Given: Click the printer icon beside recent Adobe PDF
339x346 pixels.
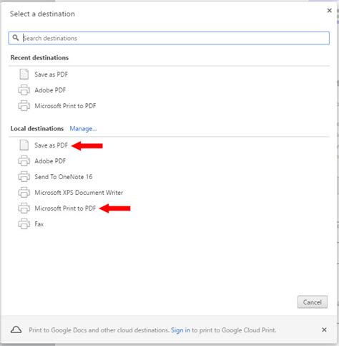Looking at the screenshot, I should coord(24,90).
